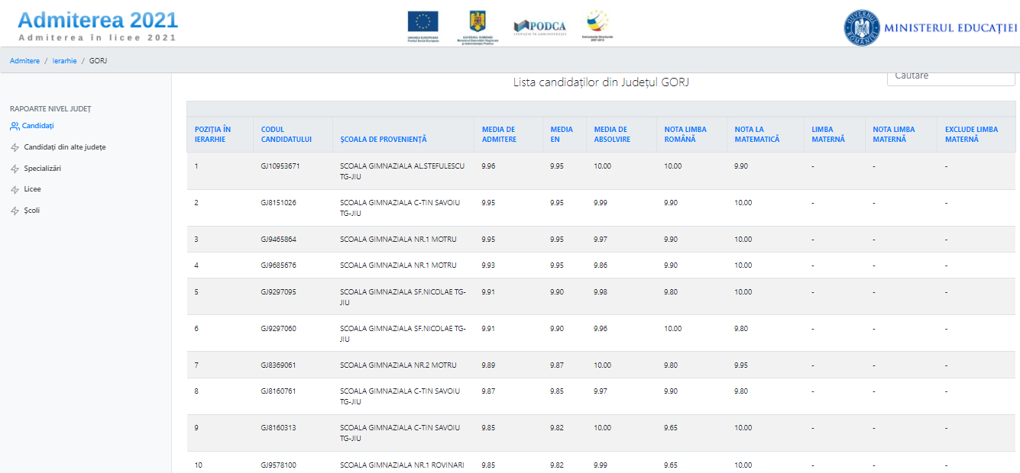Click the users icon beside Candidați

[15, 126]
